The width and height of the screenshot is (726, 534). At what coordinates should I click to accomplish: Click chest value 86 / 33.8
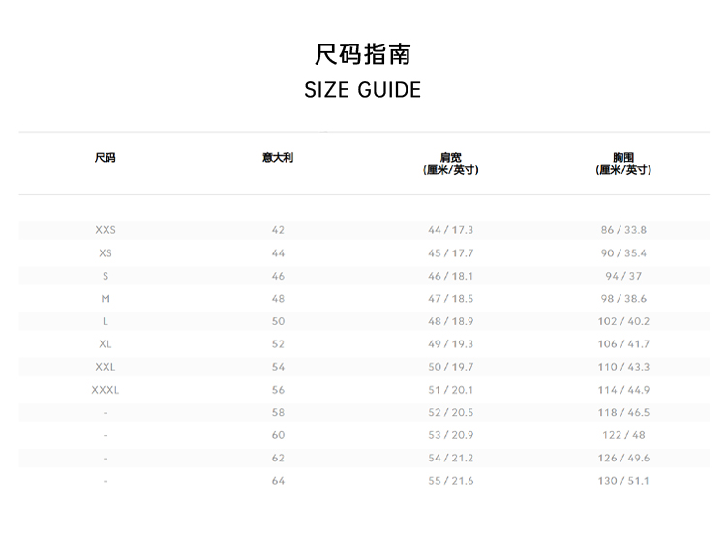click(623, 230)
